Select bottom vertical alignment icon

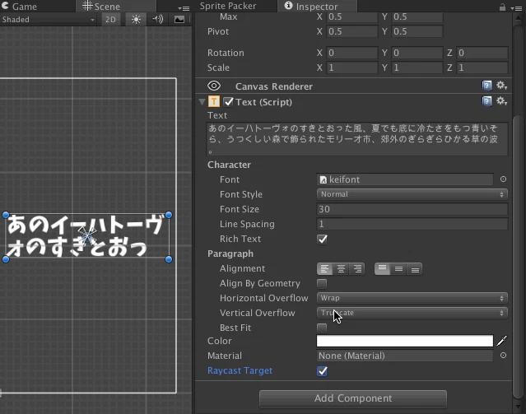pos(415,269)
